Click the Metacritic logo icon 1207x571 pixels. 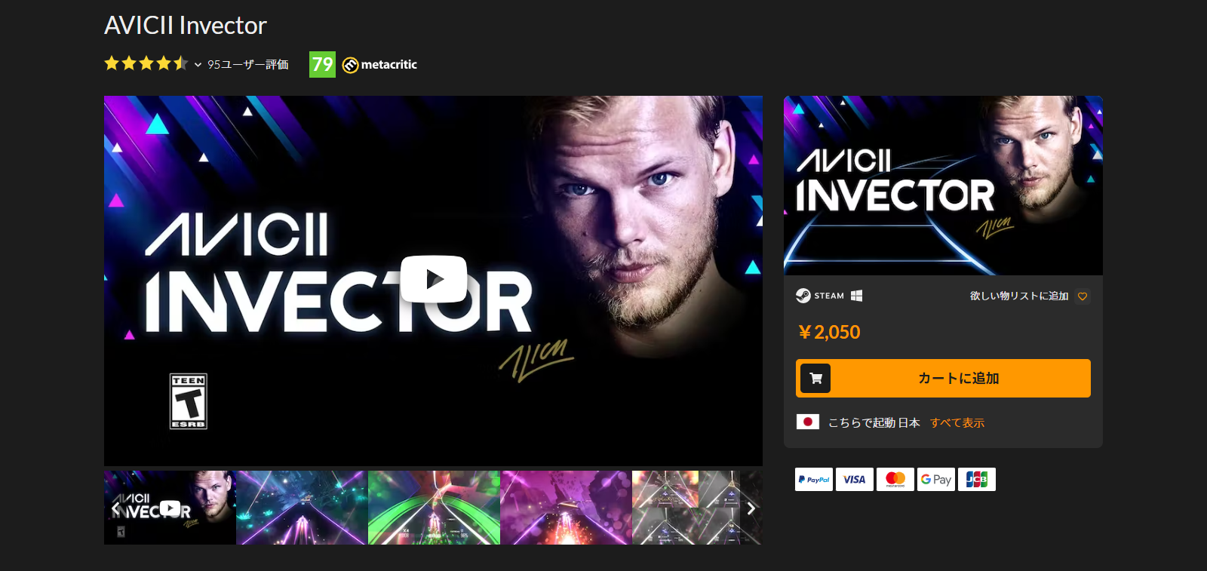tap(350, 65)
